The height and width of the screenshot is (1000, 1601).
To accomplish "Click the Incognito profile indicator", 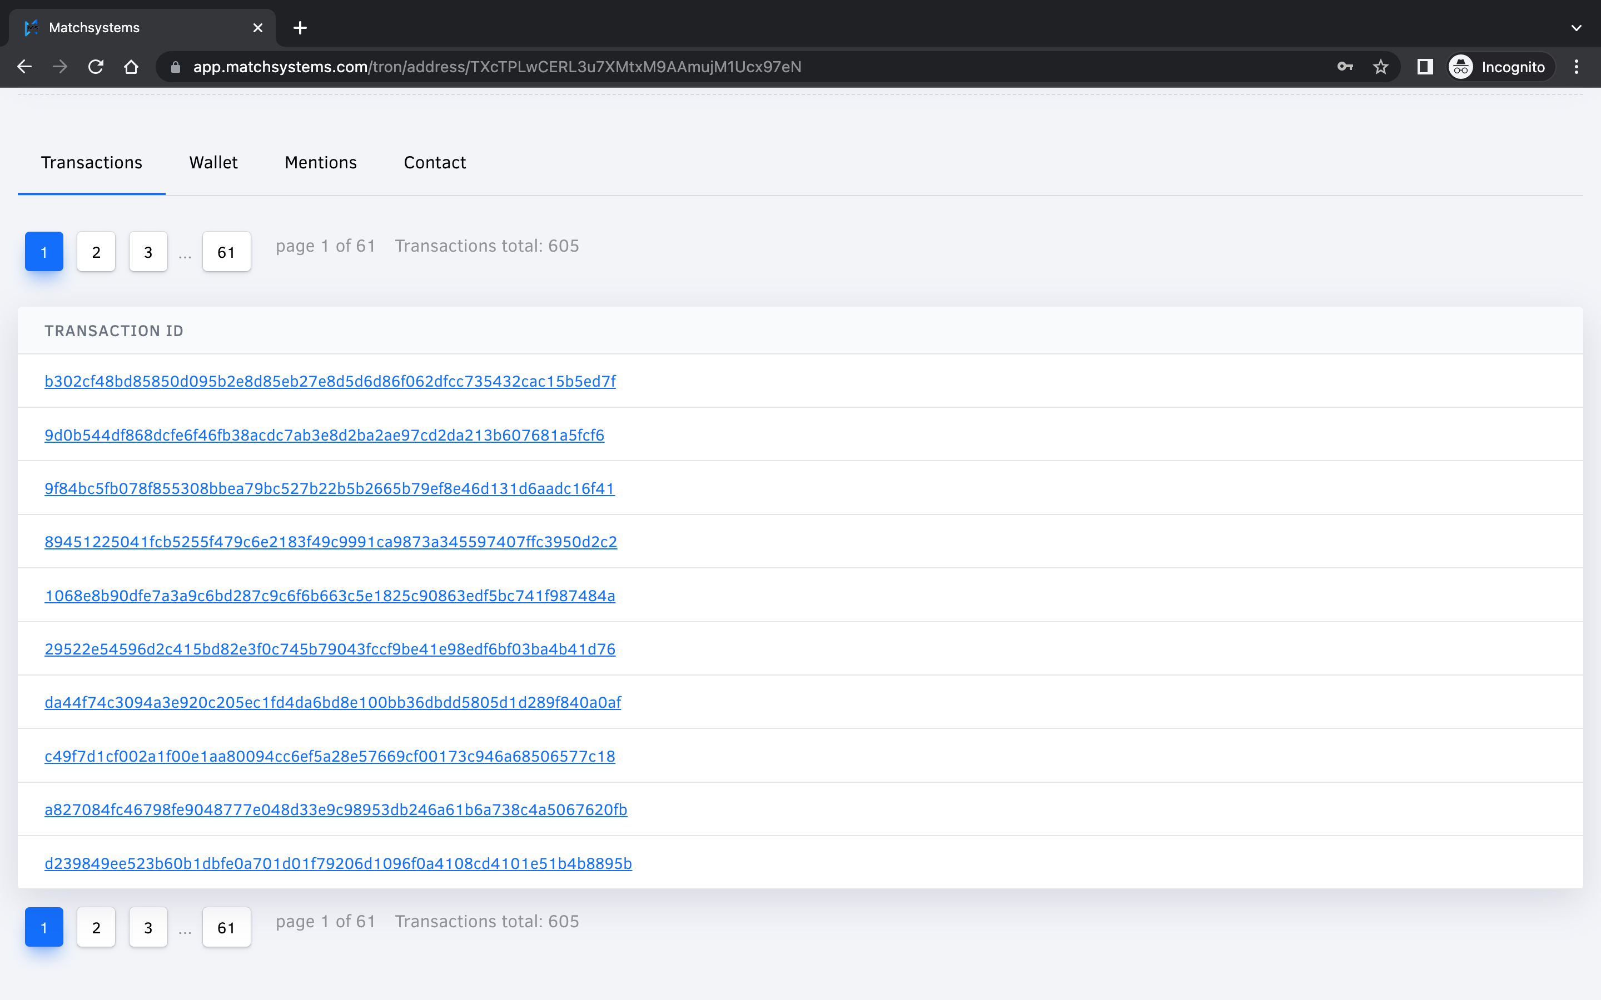I will click(x=1499, y=67).
